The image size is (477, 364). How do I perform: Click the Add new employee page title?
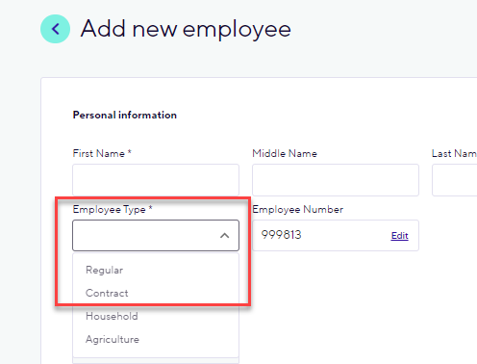point(186,29)
